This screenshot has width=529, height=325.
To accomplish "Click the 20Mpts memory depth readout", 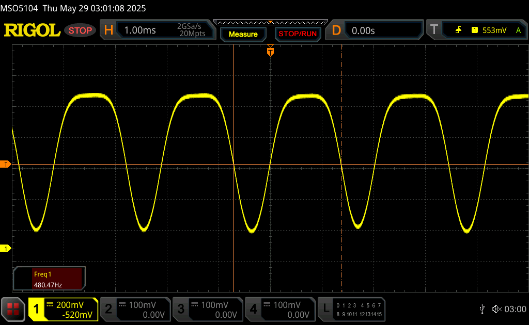I will [192, 34].
